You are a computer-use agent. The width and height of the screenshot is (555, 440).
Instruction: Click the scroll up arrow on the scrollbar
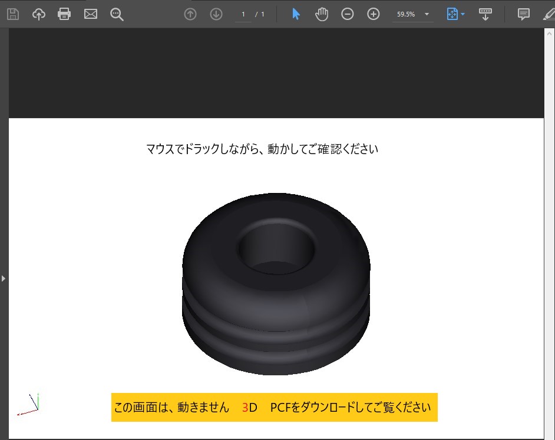click(x=549, y=34)
